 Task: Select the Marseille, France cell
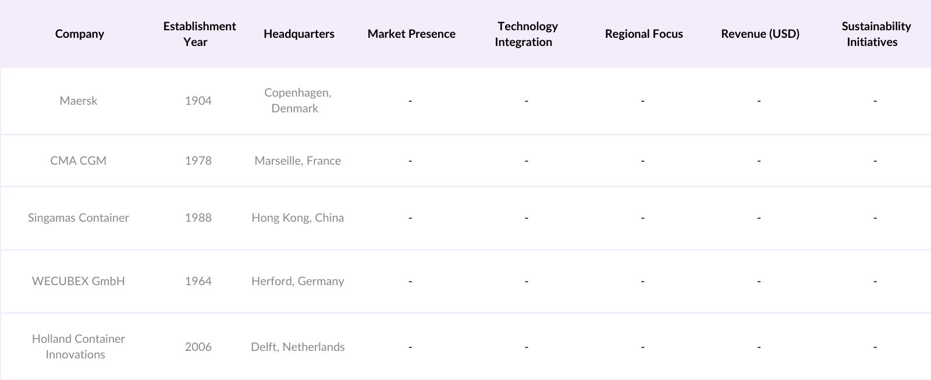[x=297, y=161]
